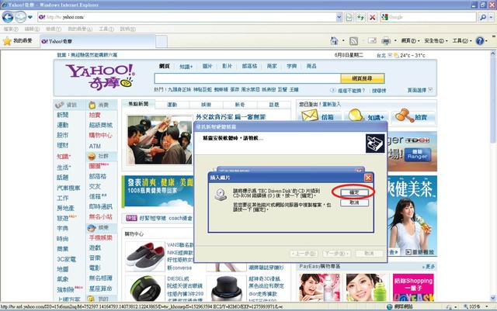Open the 網頁 command bar menu

pos(411,40)
